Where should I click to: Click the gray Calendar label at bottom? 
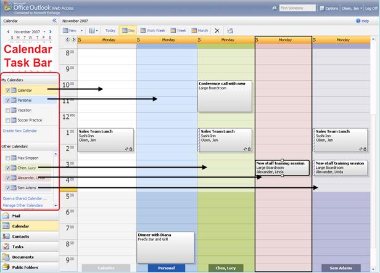[106, 268]
